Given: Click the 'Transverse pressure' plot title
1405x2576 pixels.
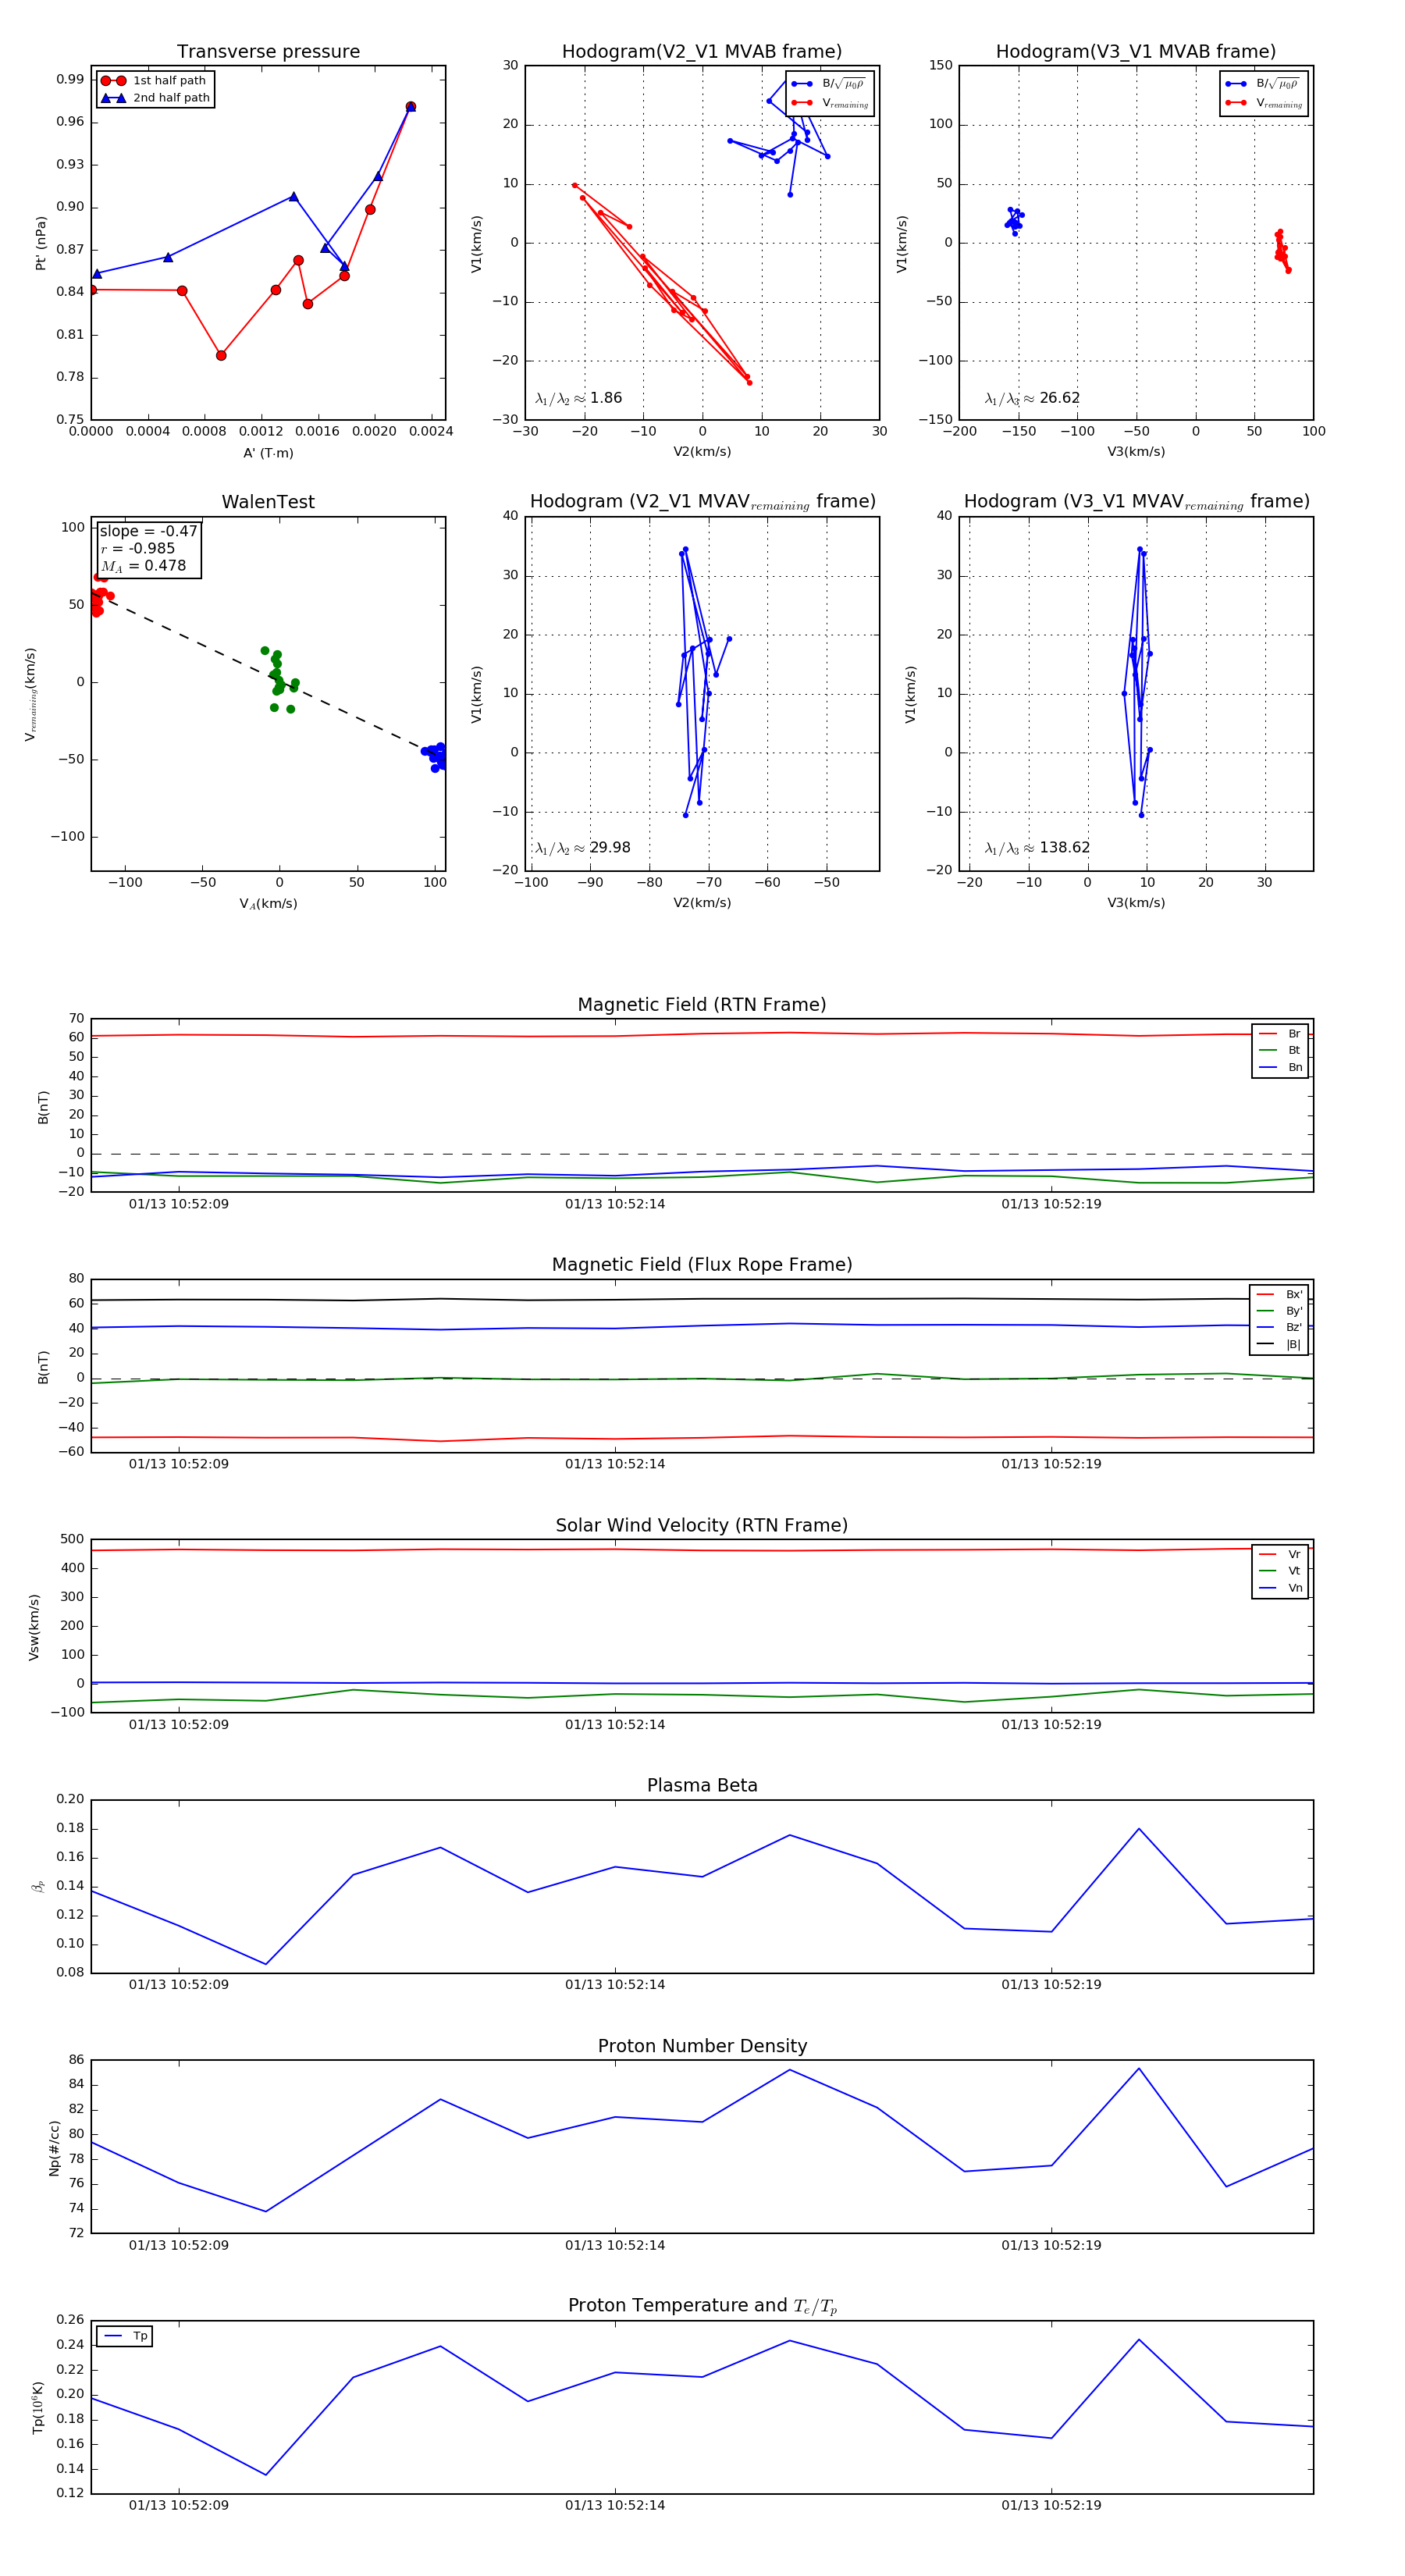Looking at the screenshot, I should click(x=268, y=52).
